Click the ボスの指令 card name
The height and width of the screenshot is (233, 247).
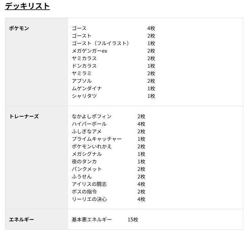[x=84, y=192]
